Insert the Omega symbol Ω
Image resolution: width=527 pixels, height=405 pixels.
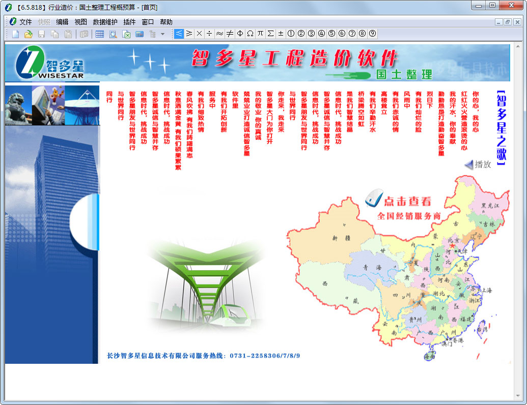pos(250,34)
